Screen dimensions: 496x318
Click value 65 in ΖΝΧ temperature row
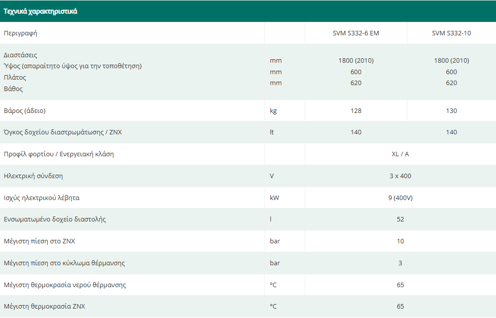pos(400,306)
